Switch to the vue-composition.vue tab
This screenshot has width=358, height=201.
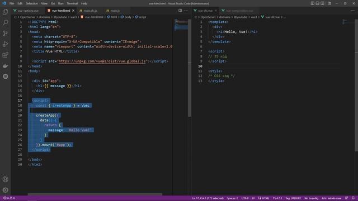pos(239,11)
